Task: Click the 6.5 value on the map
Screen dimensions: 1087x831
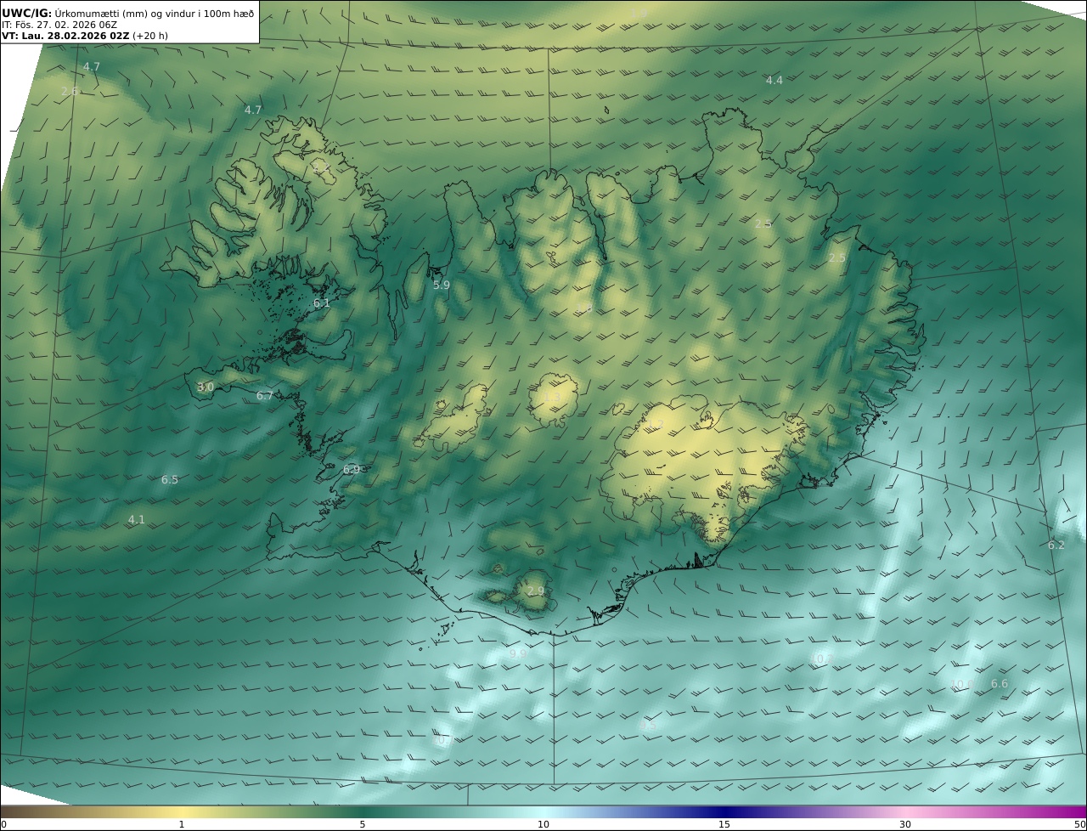Action: (x=170, y=480)
